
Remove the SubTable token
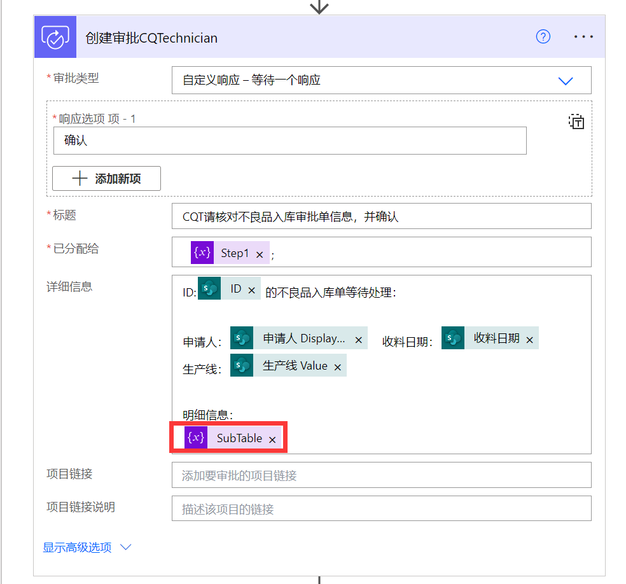coord(272,440)
